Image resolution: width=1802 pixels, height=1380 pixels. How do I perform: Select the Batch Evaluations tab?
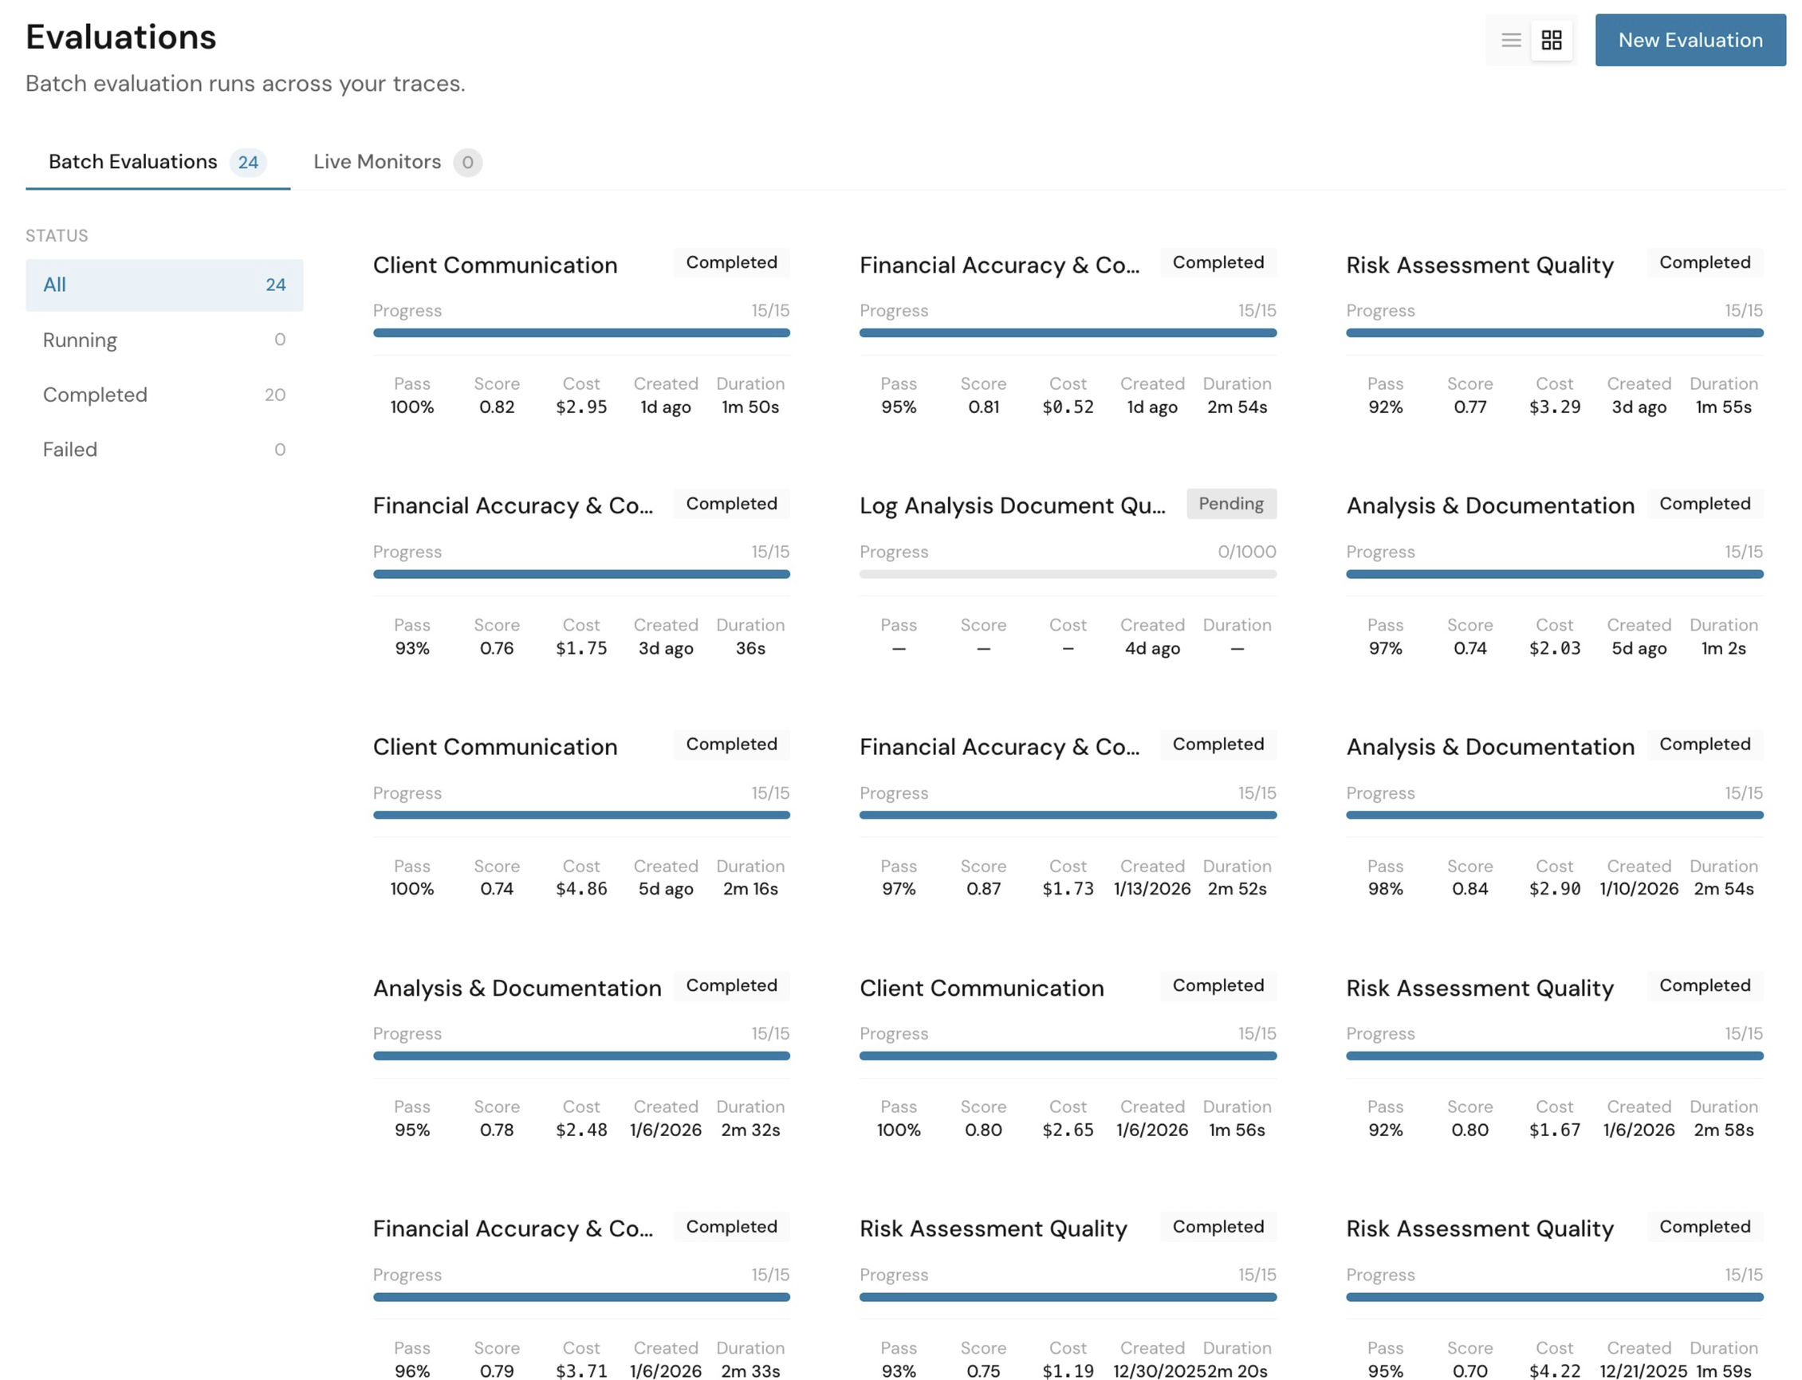pyautogui.click(x=133, y=162)
